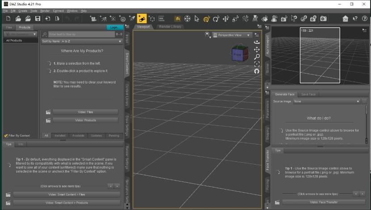
Task: Select the Rotate tool
Action: click(x=216, y=19)
